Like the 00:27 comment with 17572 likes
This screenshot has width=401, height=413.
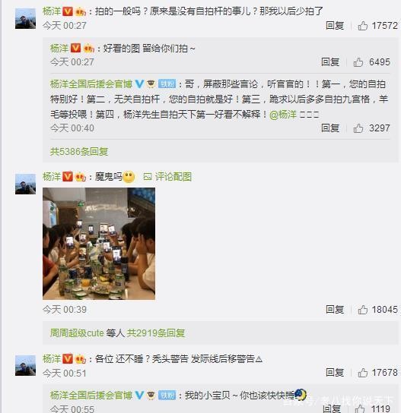pos(362,26)
